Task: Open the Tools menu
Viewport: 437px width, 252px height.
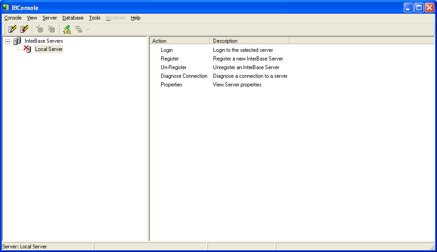Action: tap(95, 18)
